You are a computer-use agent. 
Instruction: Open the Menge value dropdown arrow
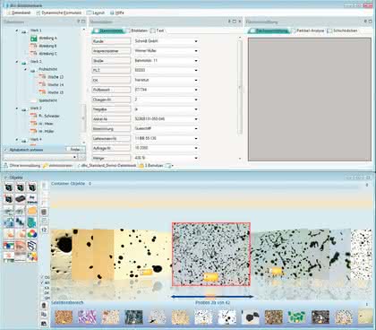click(196, 158)
